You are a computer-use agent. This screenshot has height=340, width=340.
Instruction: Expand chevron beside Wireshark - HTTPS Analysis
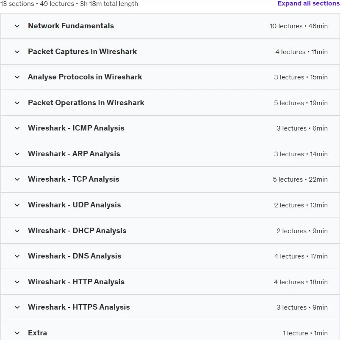tap(17, 307)
